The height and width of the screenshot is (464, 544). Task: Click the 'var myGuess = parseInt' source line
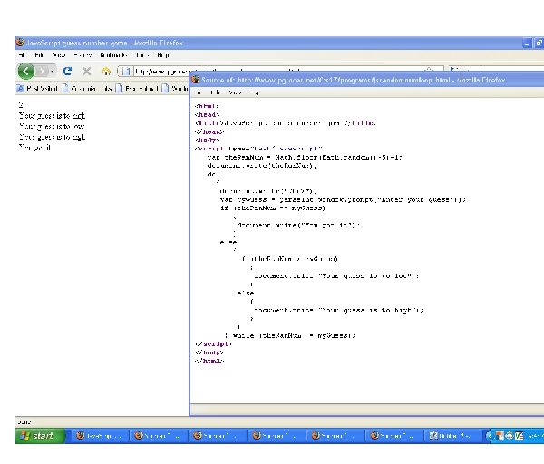click(x=343, y=199)
